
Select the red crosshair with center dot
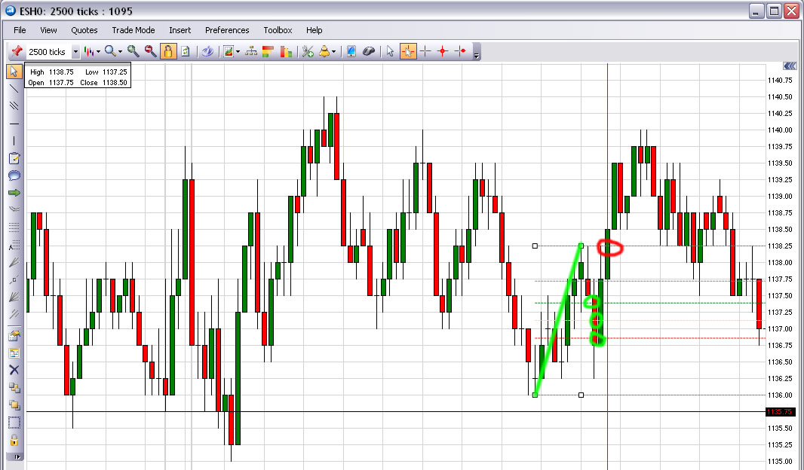443,51
